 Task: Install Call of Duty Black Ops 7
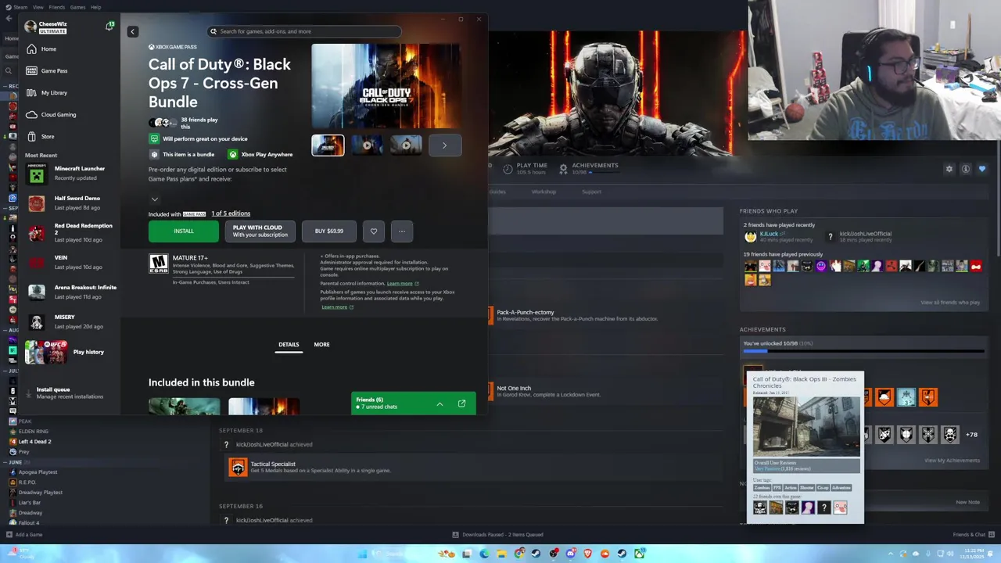184,231
